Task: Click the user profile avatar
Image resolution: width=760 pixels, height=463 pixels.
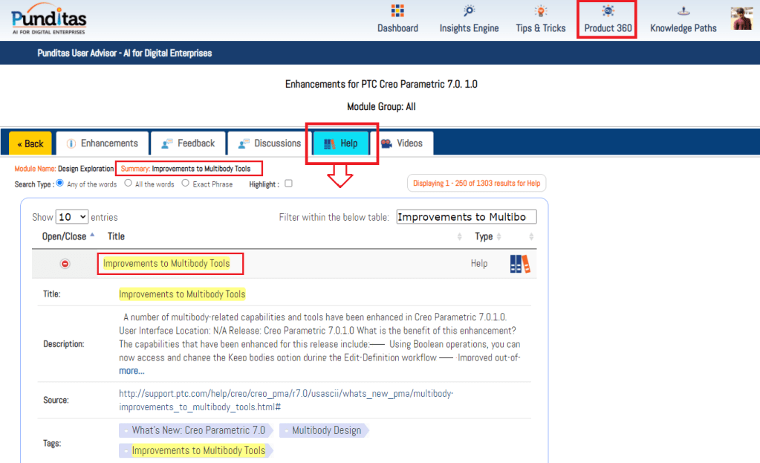Action: coord(741,19)
